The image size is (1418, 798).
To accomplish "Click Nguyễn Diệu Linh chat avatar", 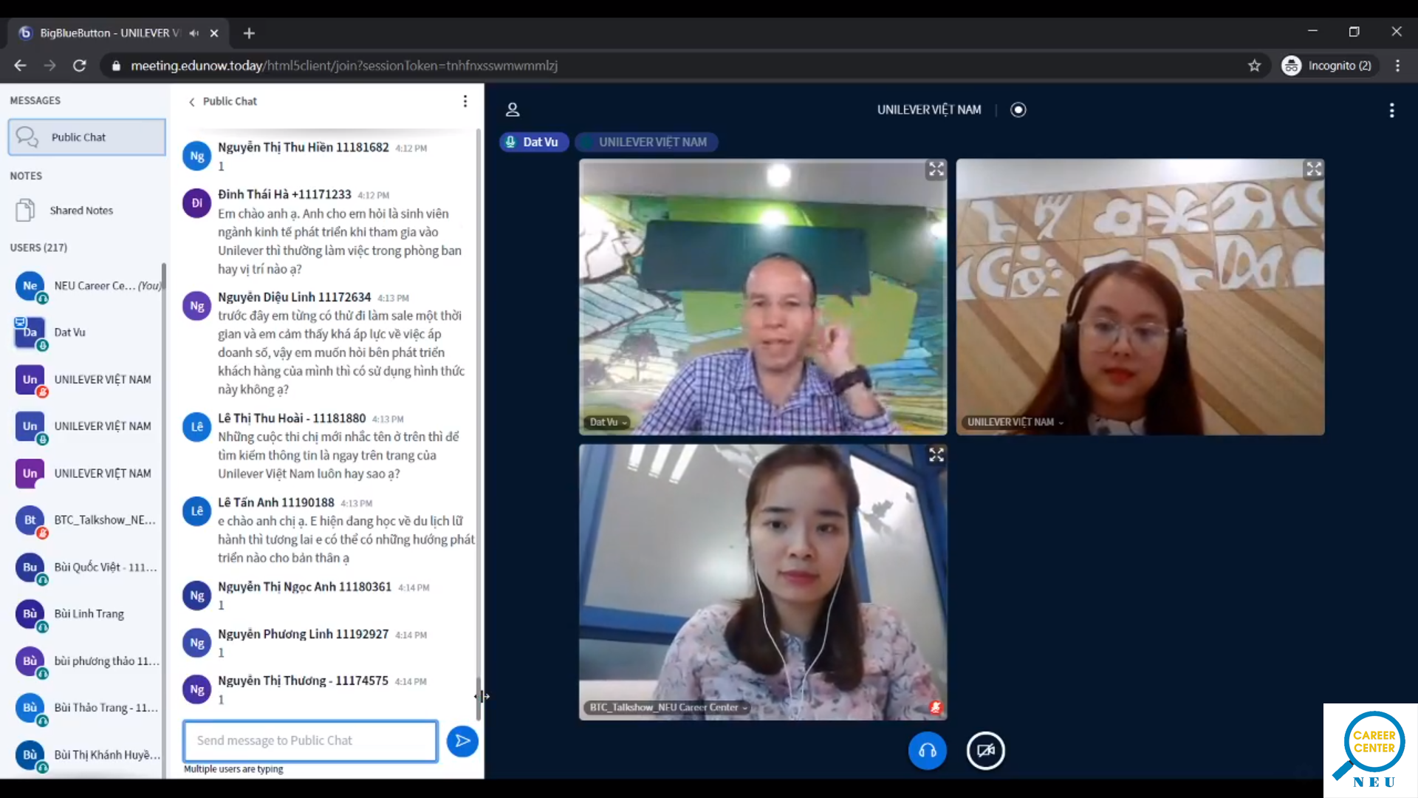I will 197,306.
